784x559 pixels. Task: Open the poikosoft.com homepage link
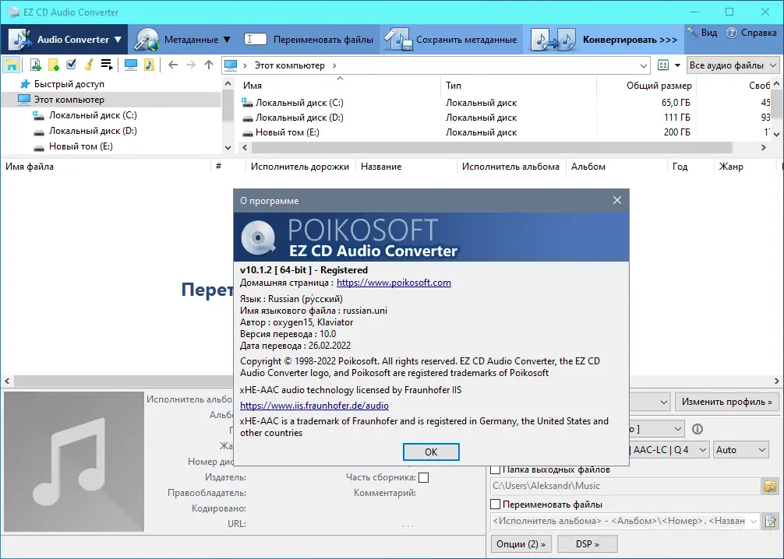pyautogui.click(x=394, y=283)
